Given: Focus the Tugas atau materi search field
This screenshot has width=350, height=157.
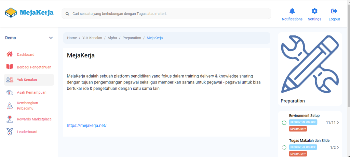Looking at the screenshot, I should point(166,14).
